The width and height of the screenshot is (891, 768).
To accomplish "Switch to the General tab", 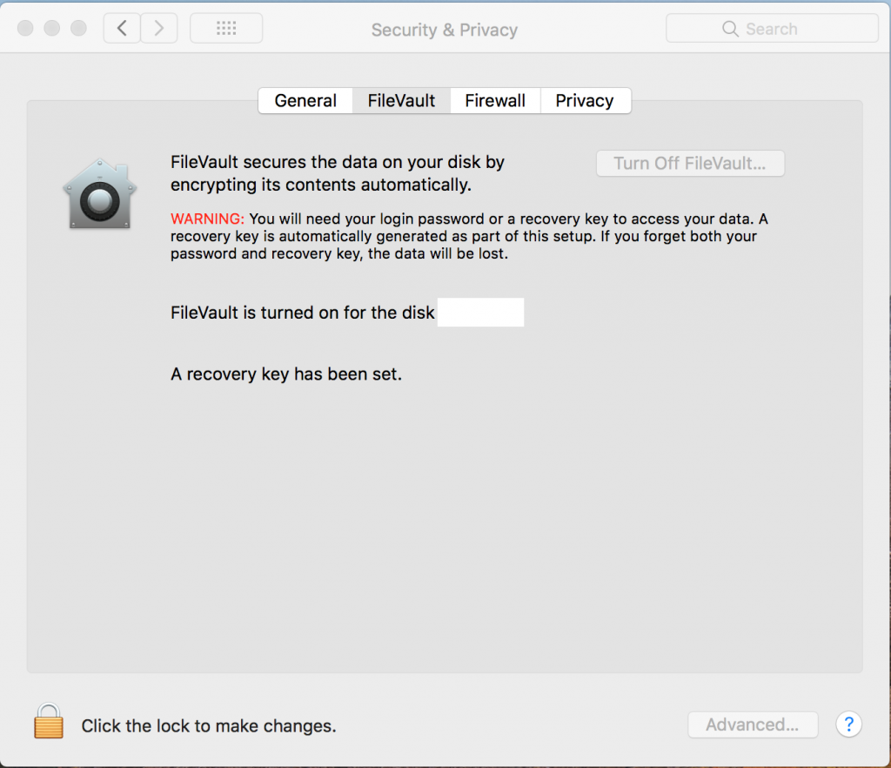I will [x=305, y=101].
